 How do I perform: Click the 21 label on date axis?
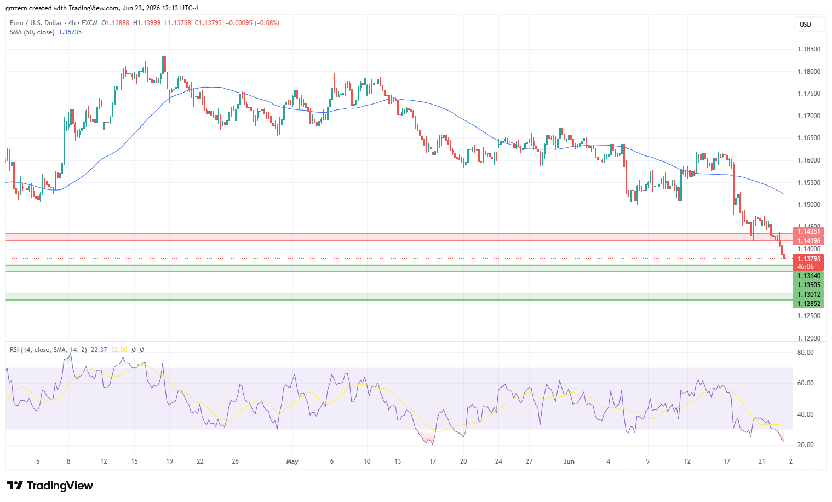(x=762, y=461)
